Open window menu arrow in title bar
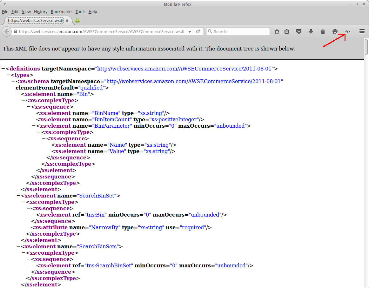 5,4
